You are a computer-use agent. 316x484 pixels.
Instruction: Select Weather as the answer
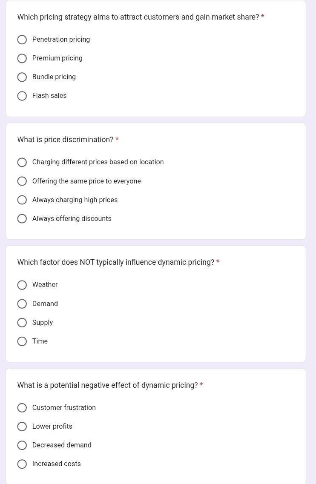click(22, 285)
